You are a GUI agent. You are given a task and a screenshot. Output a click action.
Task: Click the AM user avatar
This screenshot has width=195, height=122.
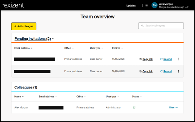click(154, 5)
